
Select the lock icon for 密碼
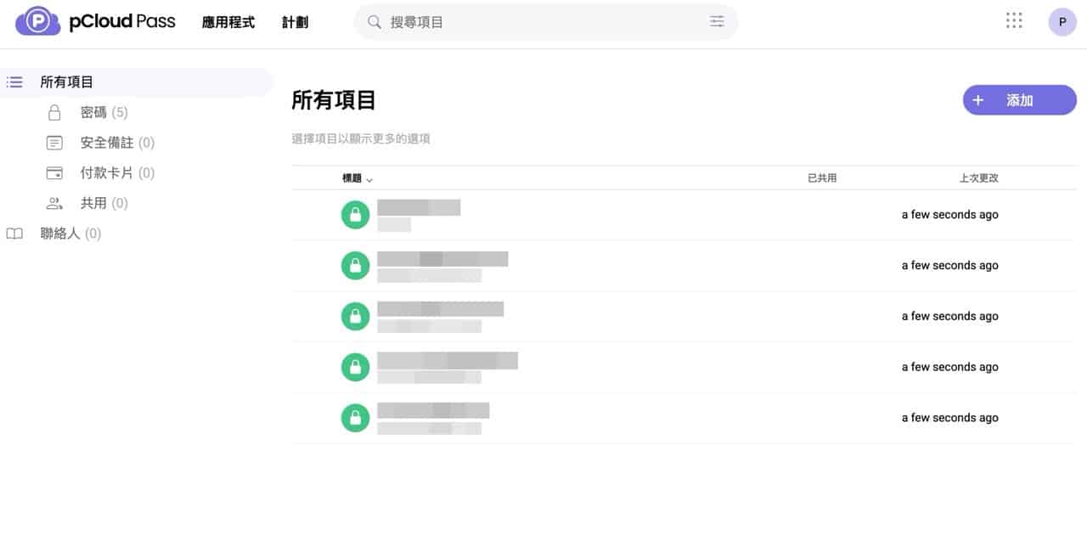point(54,112)
